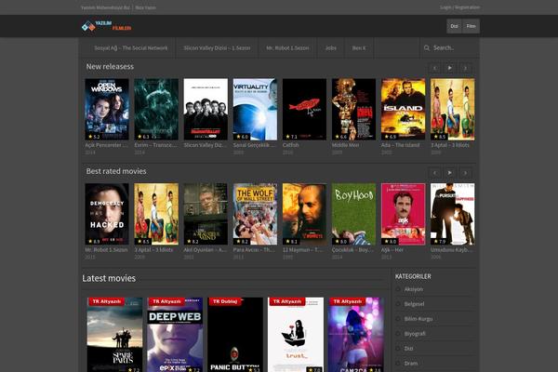Open The Pursuit of Happyness poster
Image resolution: width=558 pixels, height=372 pixels.
click(x=453, y=214)
